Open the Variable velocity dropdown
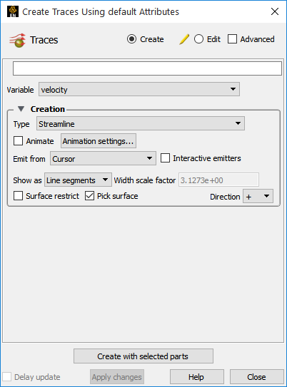 coord(139,89)
